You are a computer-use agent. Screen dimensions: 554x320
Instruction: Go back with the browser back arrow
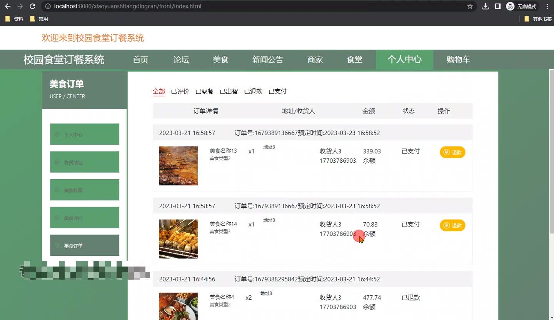point(8,6)
